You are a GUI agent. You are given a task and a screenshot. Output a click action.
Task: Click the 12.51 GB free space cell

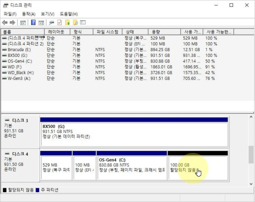pyautogui.click(x=192, y=50)
